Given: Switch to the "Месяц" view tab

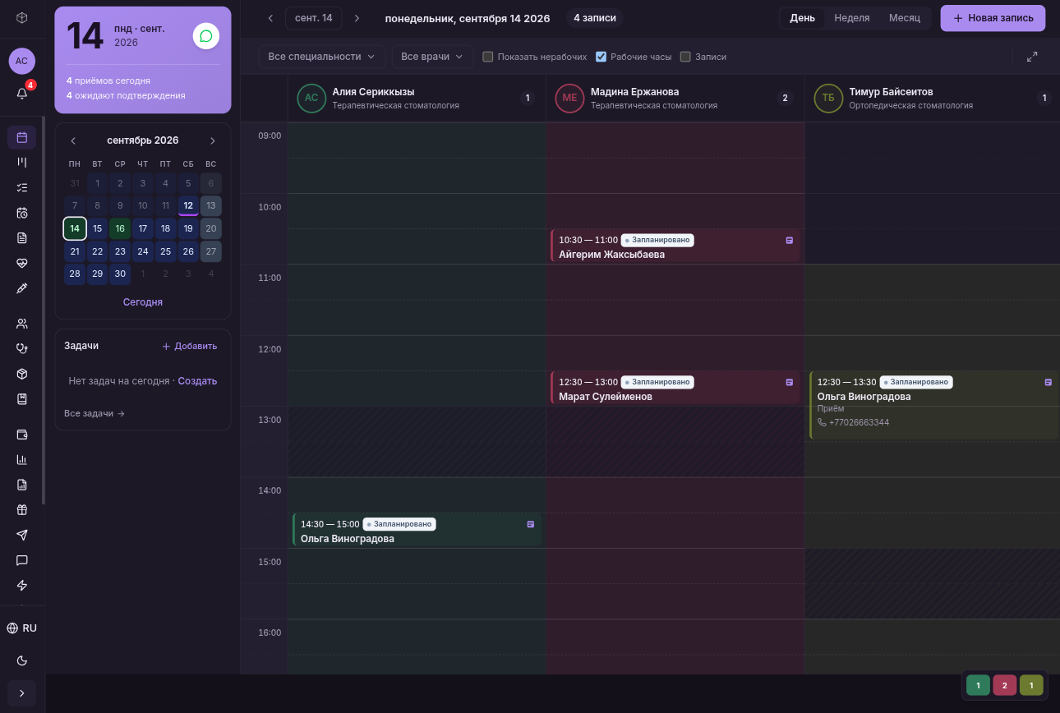Looking at the screenshot, I should [x=905, y=18].
